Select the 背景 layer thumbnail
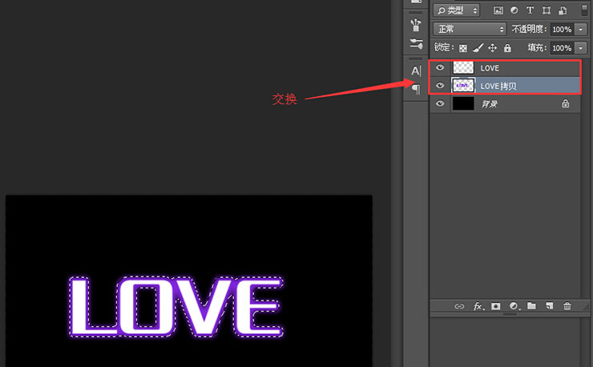This screenshot has width=593, height=367. 463,103
